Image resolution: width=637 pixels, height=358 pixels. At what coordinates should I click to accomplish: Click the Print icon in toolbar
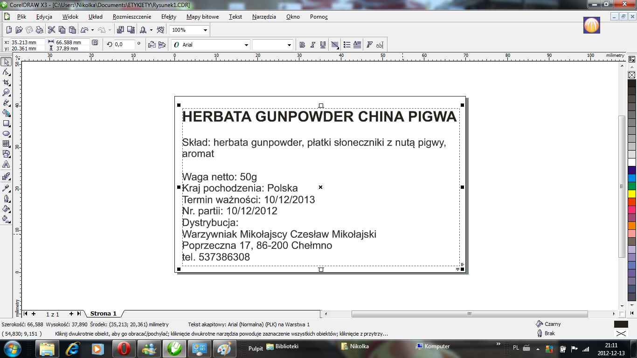(x=40, y=30)
